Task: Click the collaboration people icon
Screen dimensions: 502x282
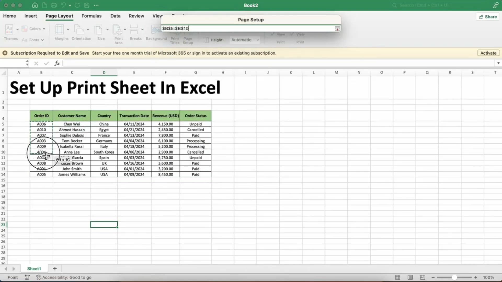Action: pos(495,5)
